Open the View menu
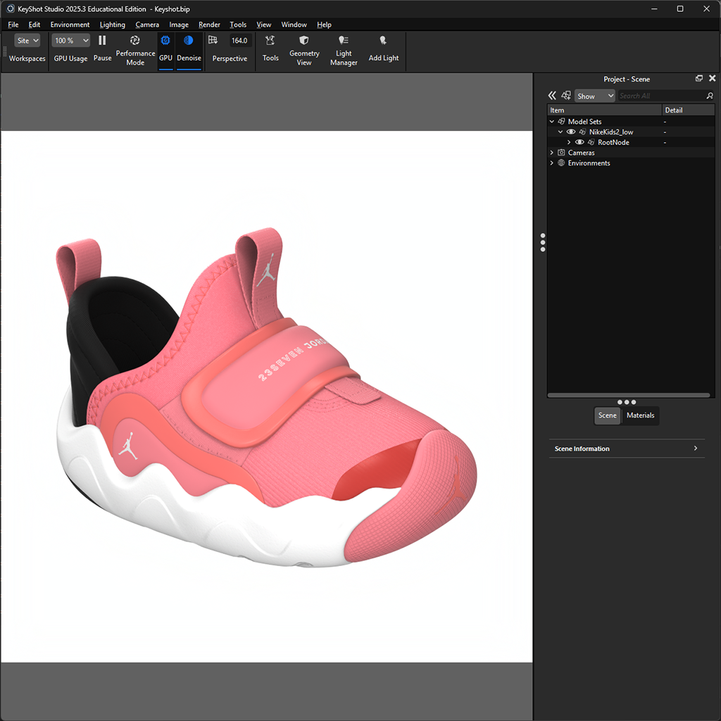The width and height of the screenshot is (721, 721). click(263, 25)
